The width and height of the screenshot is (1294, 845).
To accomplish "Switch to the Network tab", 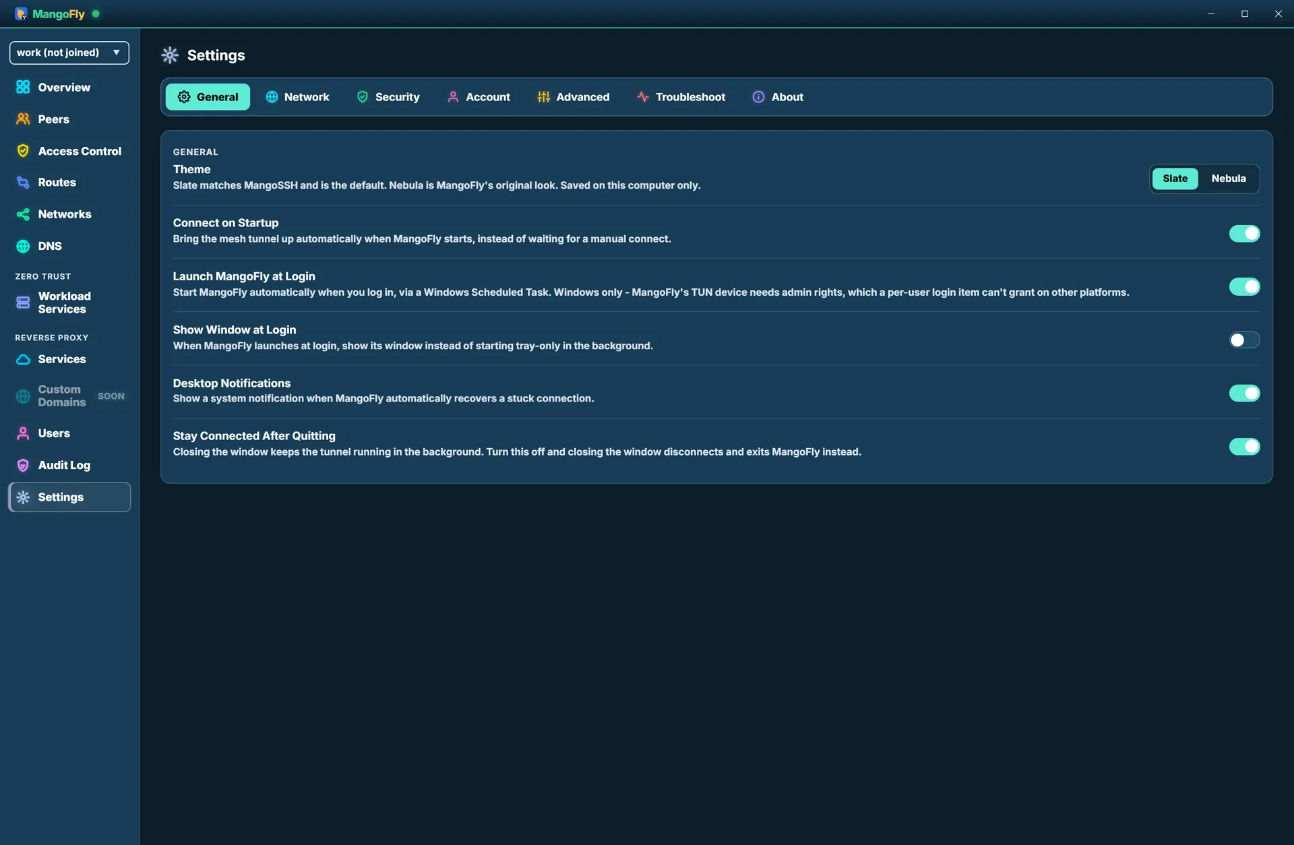I will tap(297, 97).
